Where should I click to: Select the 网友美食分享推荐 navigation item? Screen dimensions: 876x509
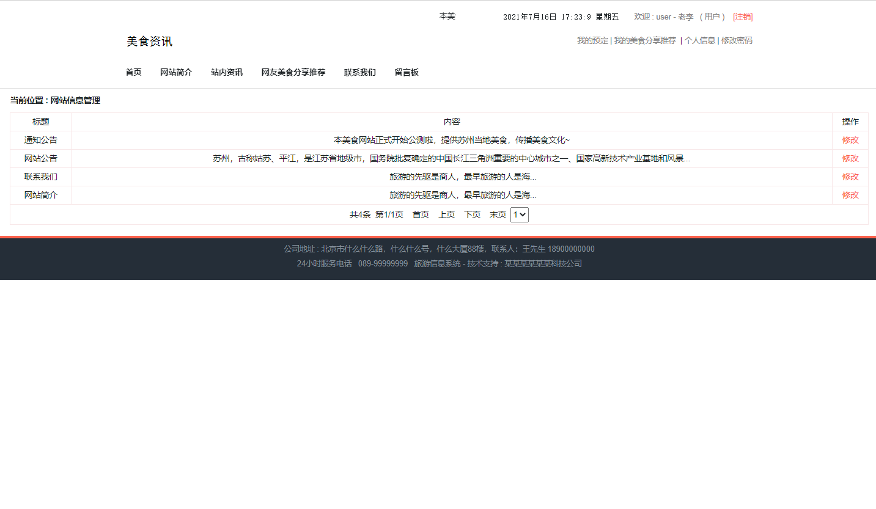click(x=293, y=72)
